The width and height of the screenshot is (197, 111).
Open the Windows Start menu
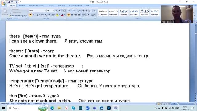[x=3, y=108]
